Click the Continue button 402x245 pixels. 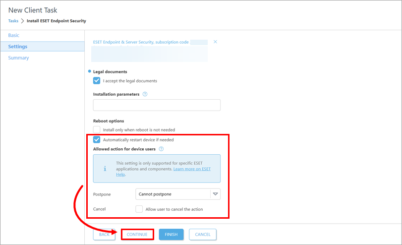(137, 235)
